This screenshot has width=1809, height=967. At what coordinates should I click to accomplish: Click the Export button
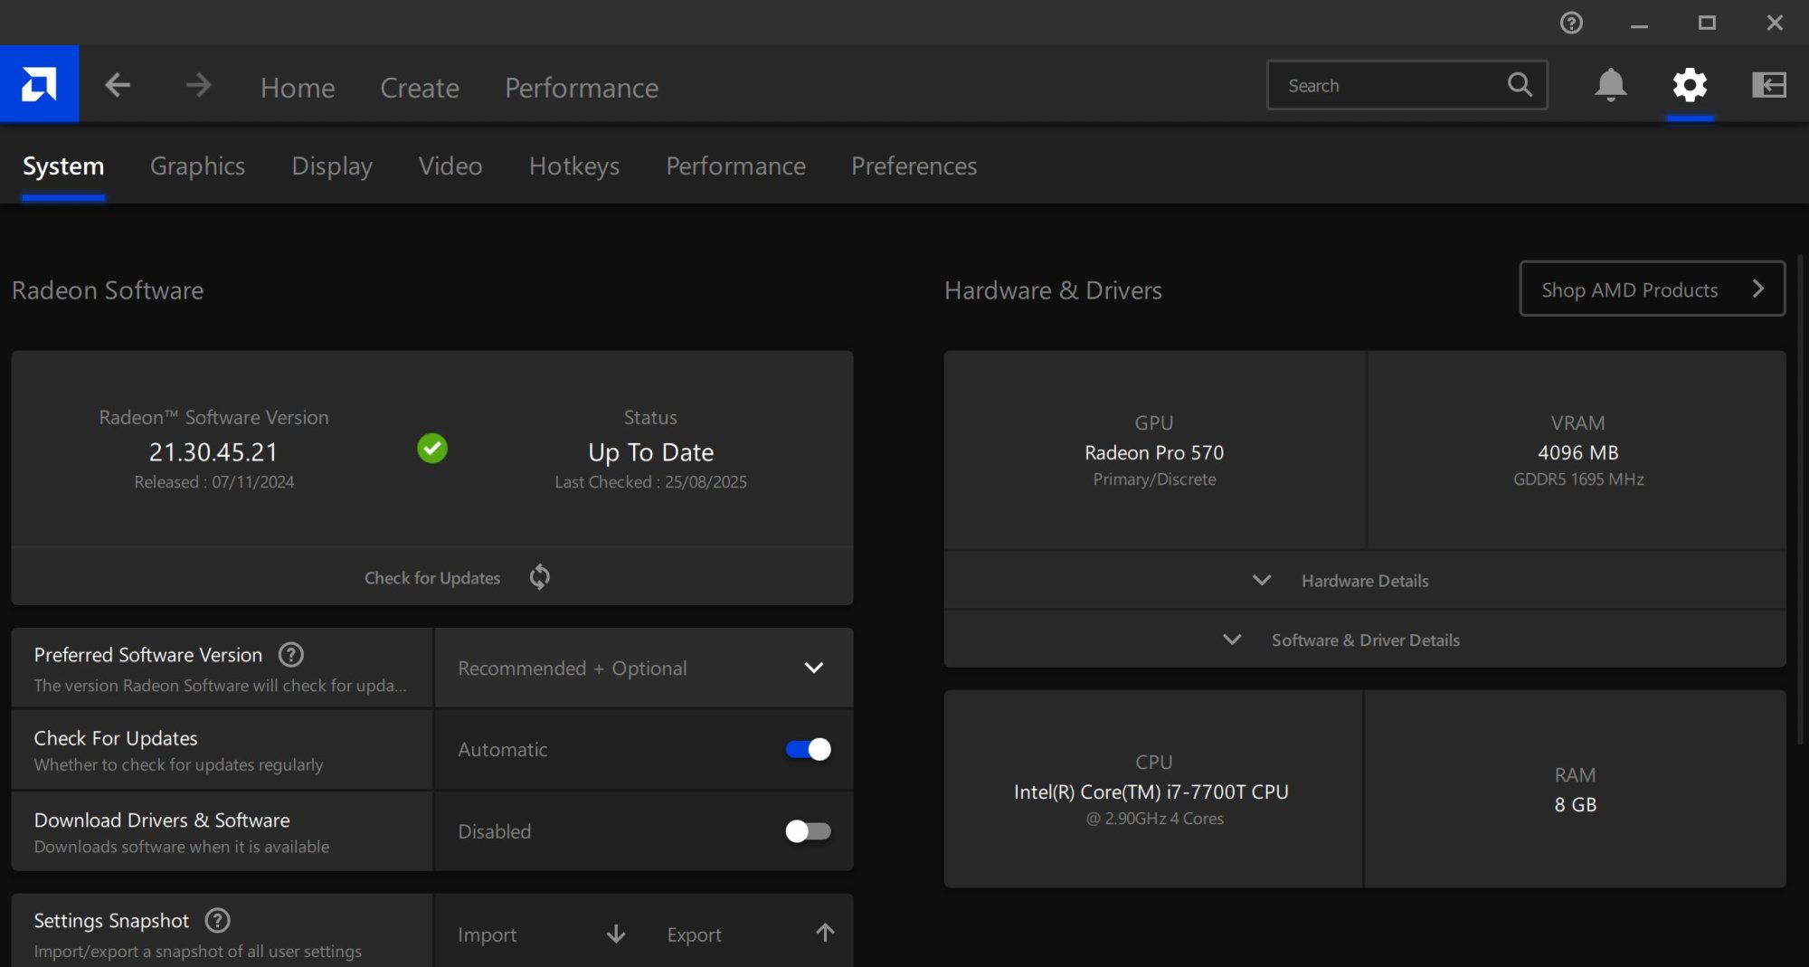pyautogui.click(x=751, y=934)
